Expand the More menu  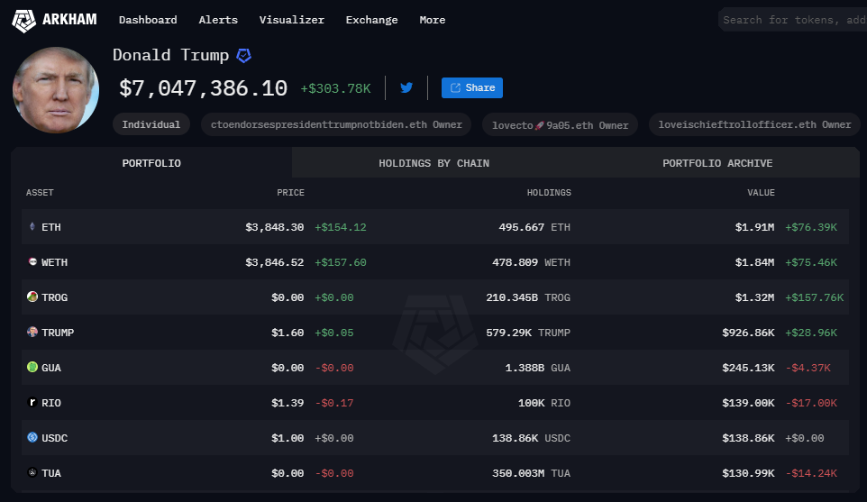pos(433,20)
